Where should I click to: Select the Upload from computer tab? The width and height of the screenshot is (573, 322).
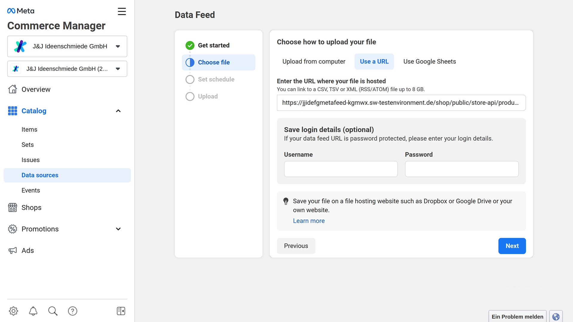click(314, 61)
